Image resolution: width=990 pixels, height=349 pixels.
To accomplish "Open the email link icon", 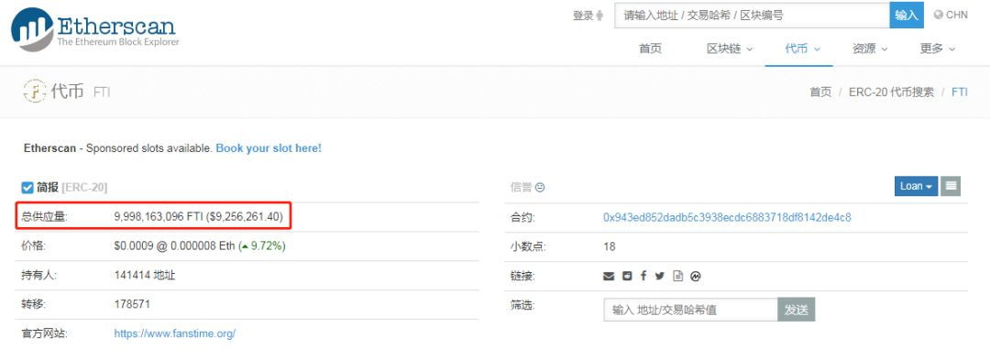I will tap(609, 276).
